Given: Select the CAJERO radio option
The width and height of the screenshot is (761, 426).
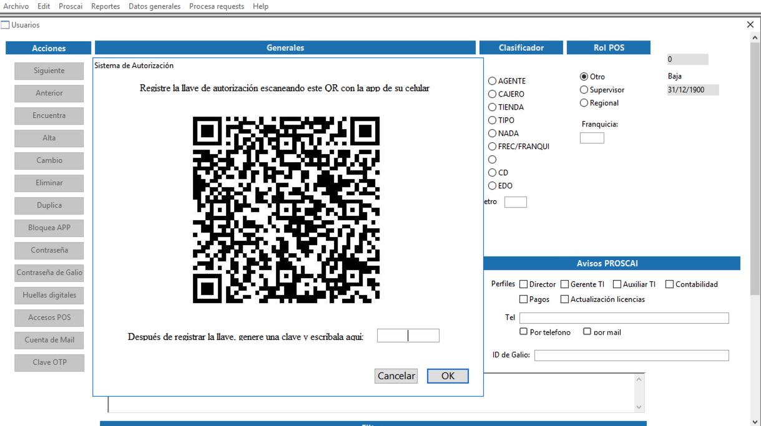Looking at the screenshot, I should click(492, 94).
